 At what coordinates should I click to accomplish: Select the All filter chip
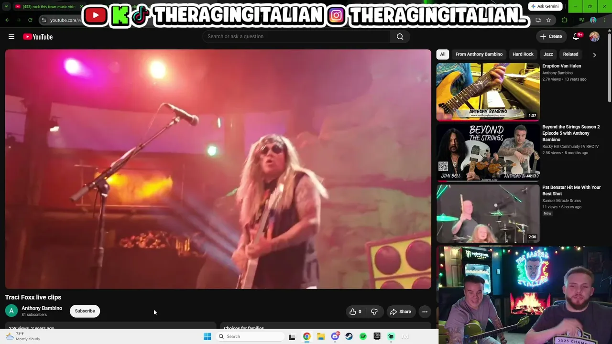point(443,54)
